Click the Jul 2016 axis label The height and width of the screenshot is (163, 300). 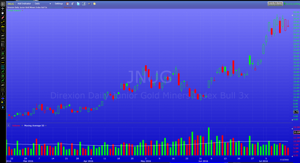coord(263,161)
